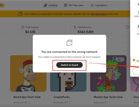Open the get test tokens link
The image size is (139, 107).
pyautogui.click(x=99, y=14)
